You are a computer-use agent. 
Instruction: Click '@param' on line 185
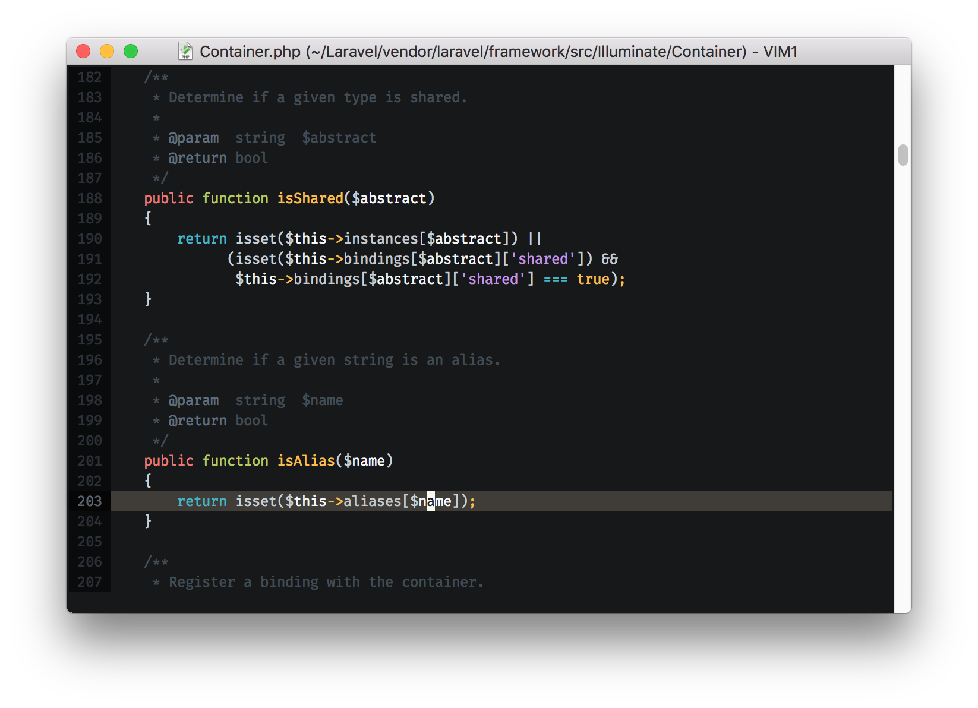pyautogui.click(x=194, y=138)
